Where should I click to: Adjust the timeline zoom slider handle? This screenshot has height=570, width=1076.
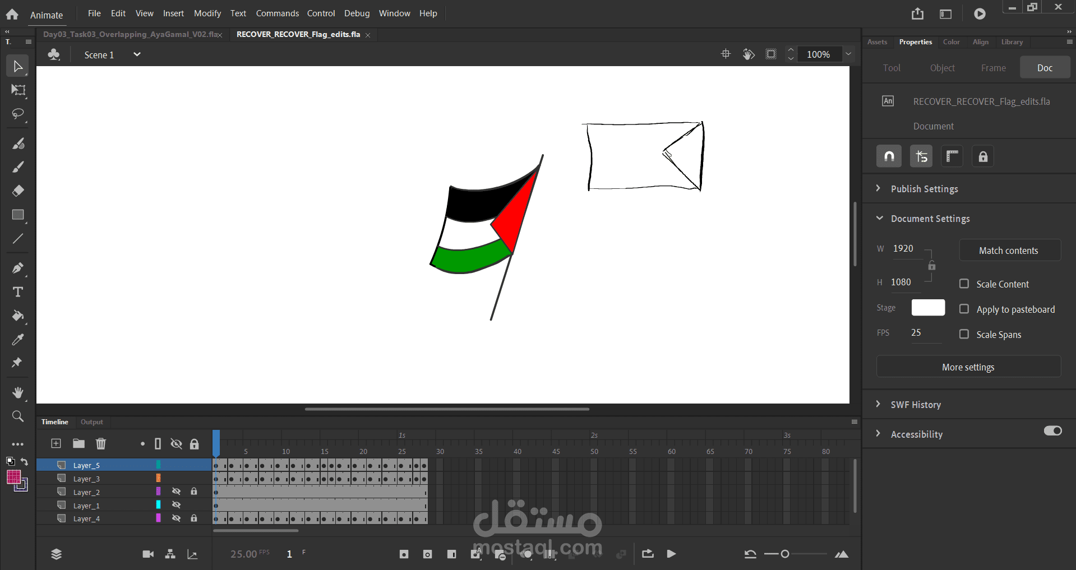[x=785, y=554]
